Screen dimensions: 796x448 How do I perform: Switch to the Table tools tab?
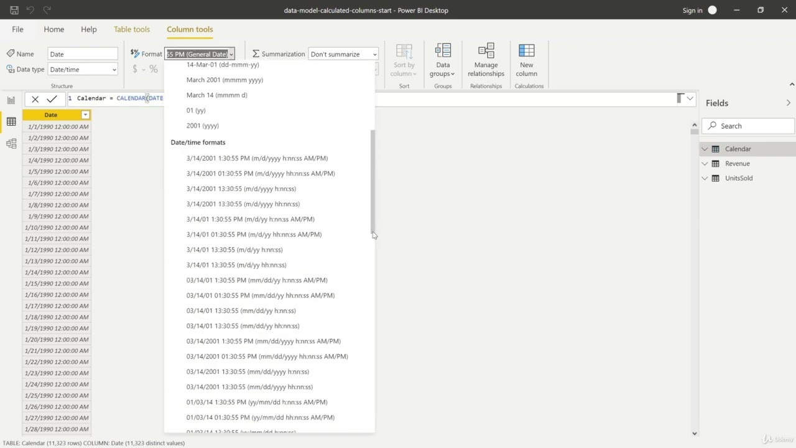pos(132,29)
